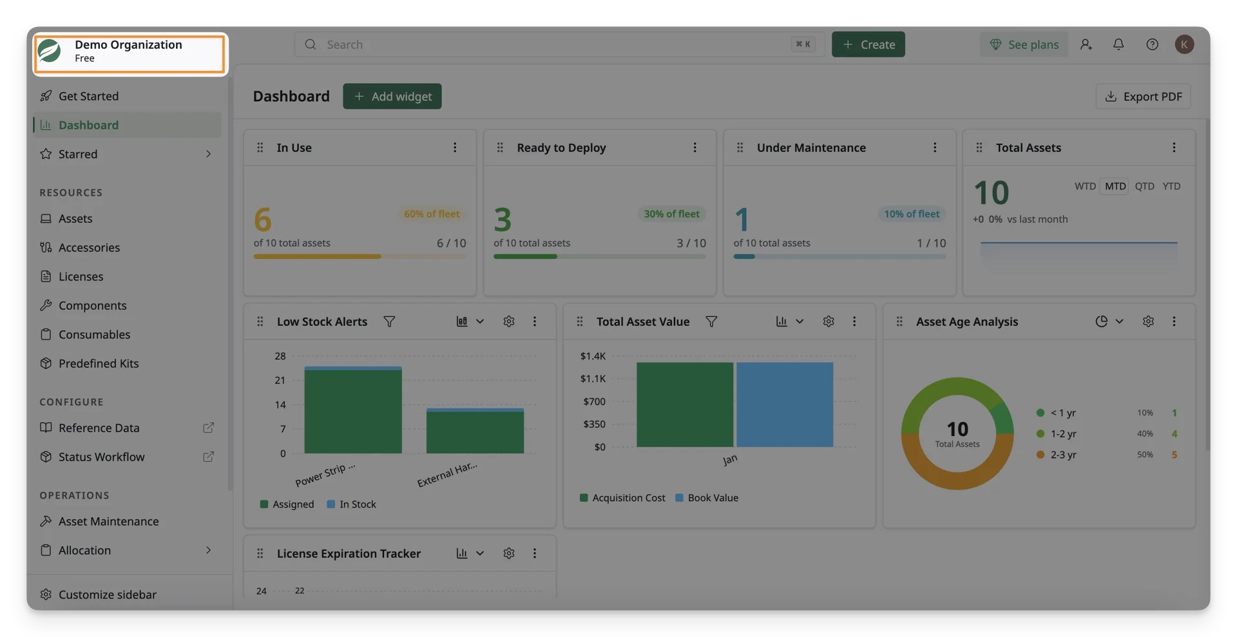Open Low Stock Alerts filter icon
This screenshot has height=637, width=1237.
(x=389, y=321)
